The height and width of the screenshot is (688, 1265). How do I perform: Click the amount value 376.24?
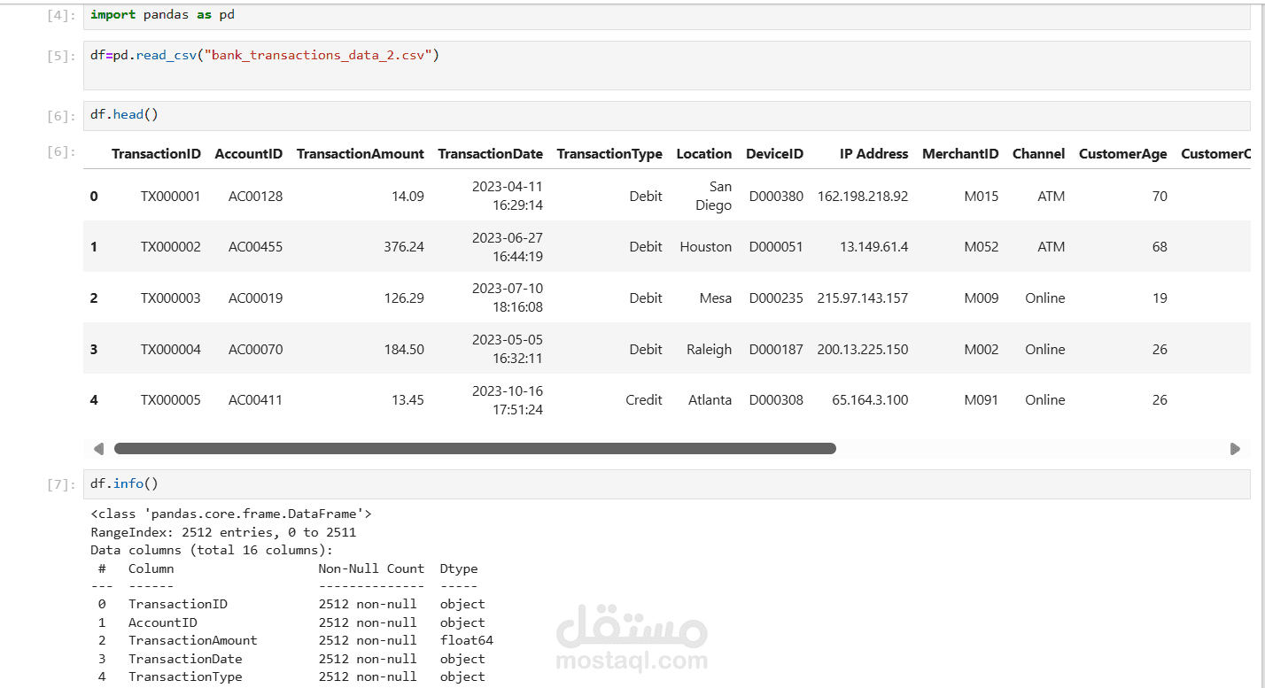tap(404, 247)
